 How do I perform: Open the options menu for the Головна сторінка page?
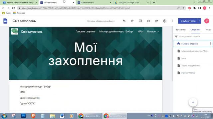[211, 43]
